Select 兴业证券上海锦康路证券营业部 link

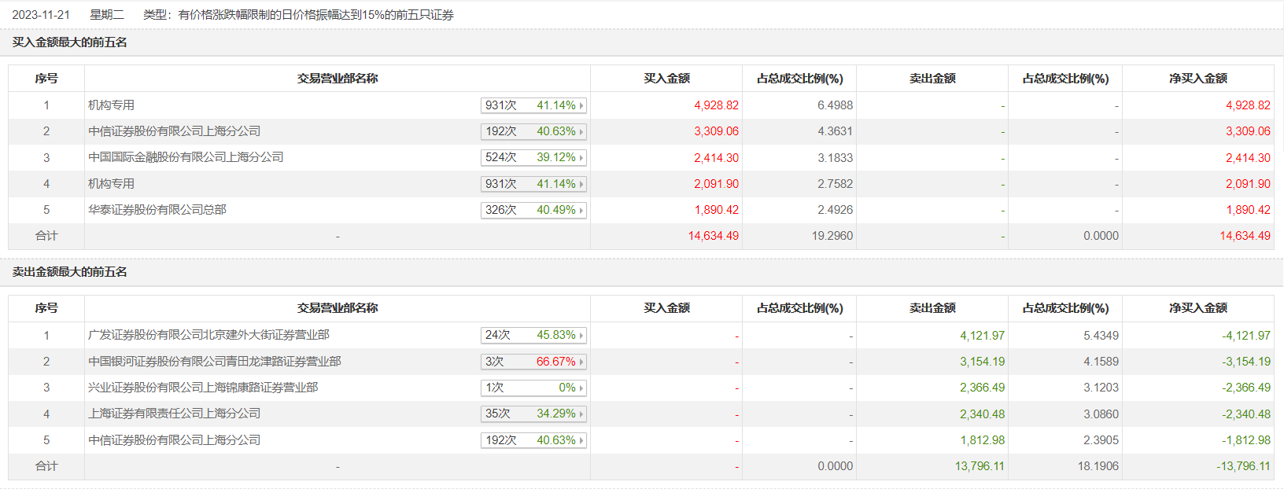203,388
